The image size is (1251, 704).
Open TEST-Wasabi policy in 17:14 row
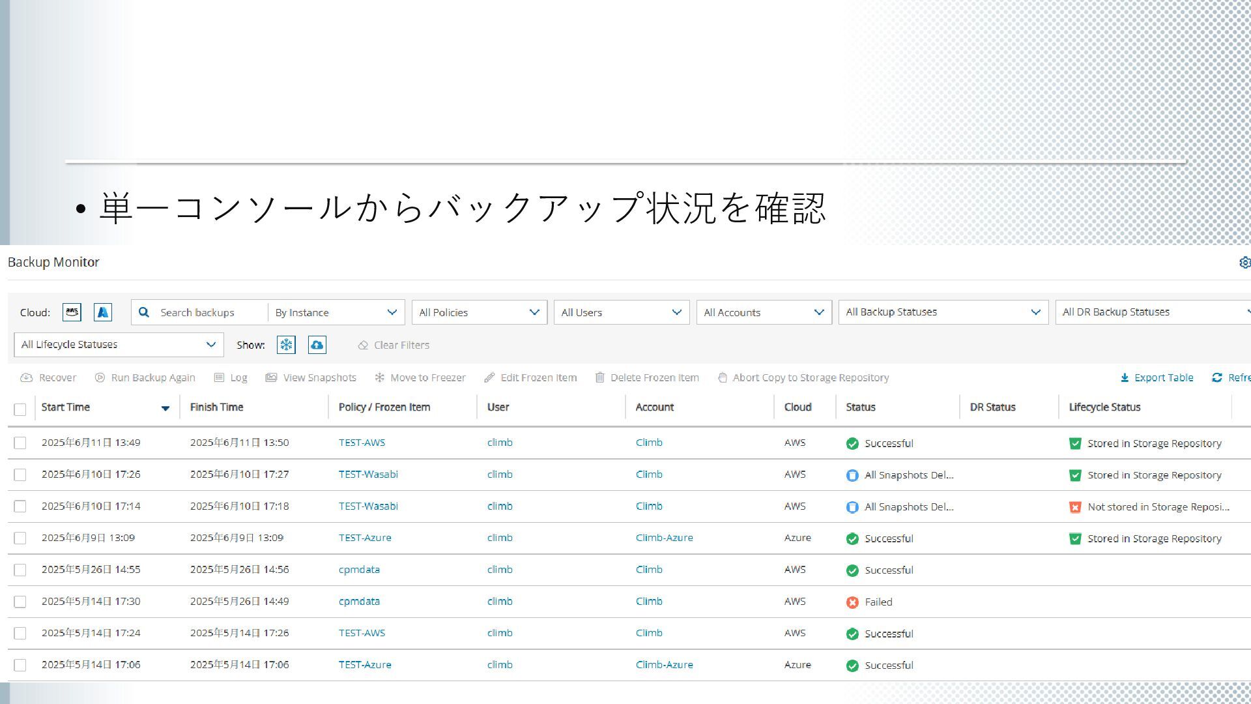[368, 506]
